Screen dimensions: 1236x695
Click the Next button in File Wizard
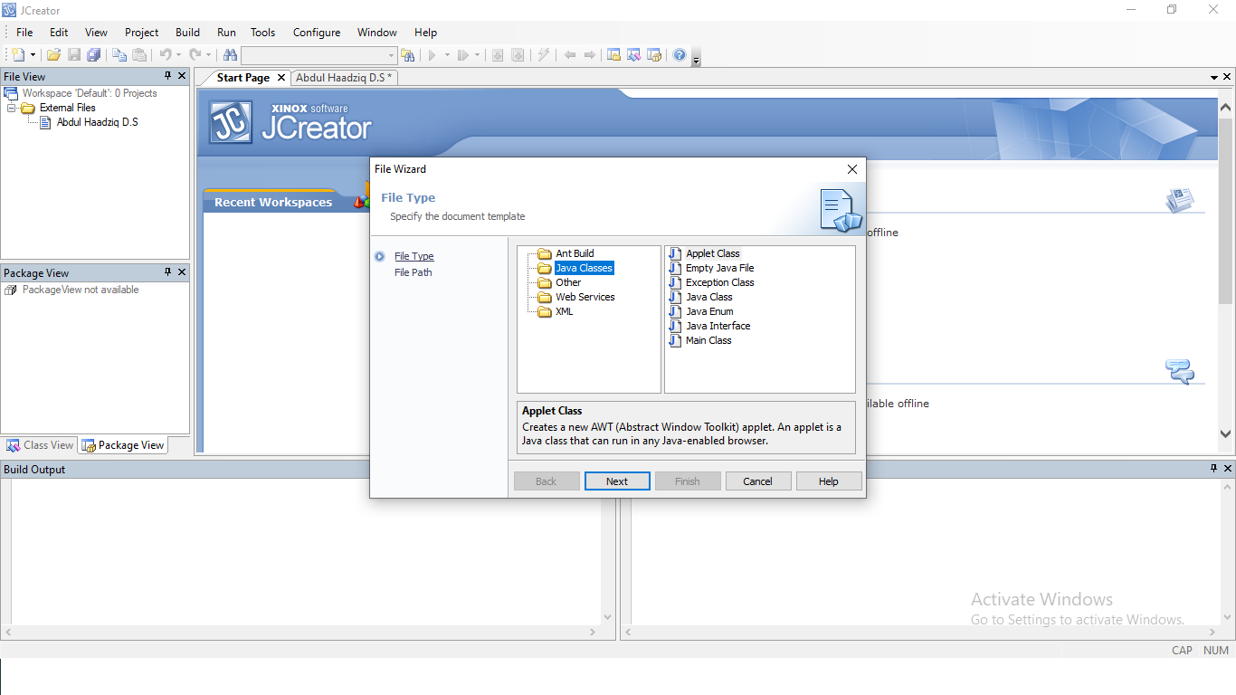pyautogui.click(x=617, y=481)
